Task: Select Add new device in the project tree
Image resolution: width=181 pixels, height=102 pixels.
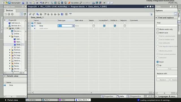Action: click(x=15, y=23)
